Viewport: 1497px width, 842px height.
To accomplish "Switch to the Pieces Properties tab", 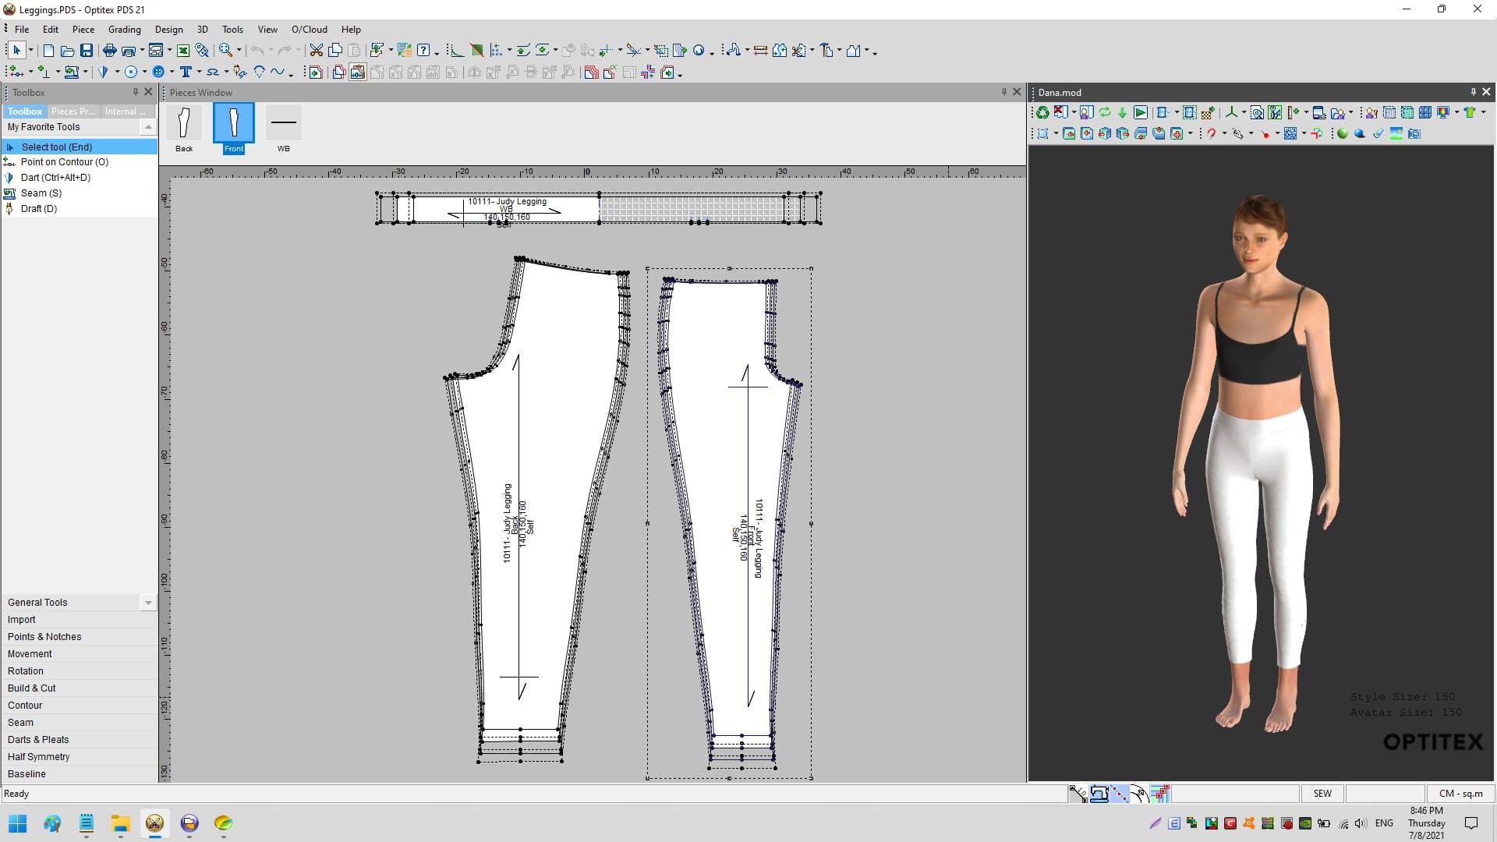I will [x=73, y=111].
